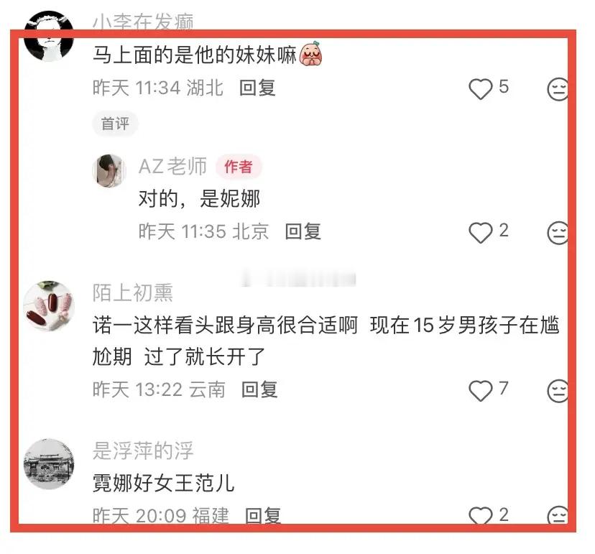
Task: Open AZ老师's small avatar
Action: [x=109, y=171]
